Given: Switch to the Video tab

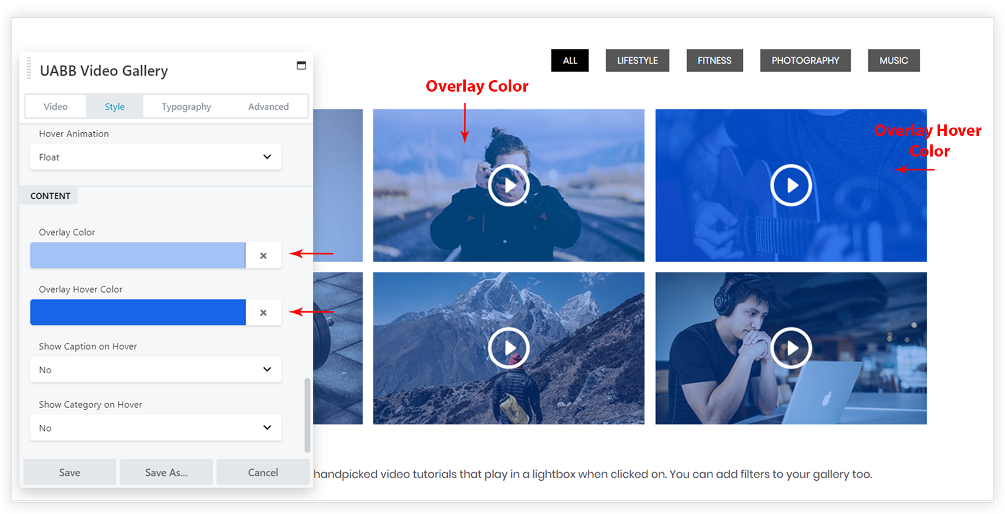Looking at the screenshot, I should point(55,107).
